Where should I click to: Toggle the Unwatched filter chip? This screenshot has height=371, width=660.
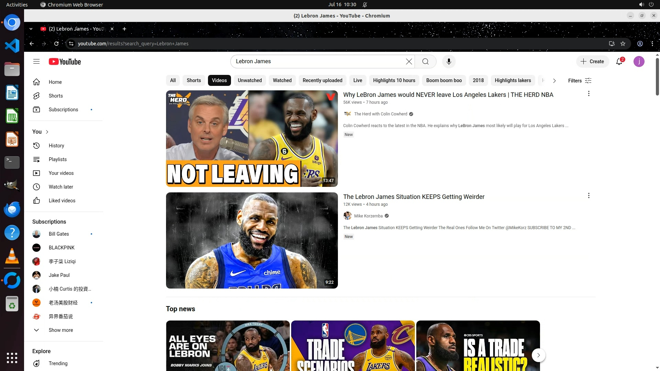[x=250, y=80]
